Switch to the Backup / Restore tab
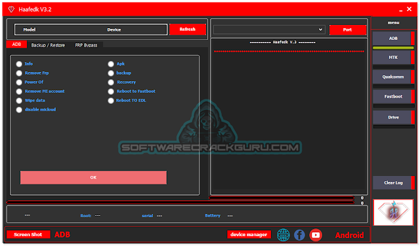Image resolution: width=420 pixels, height=246 pixels. (48, 45)
